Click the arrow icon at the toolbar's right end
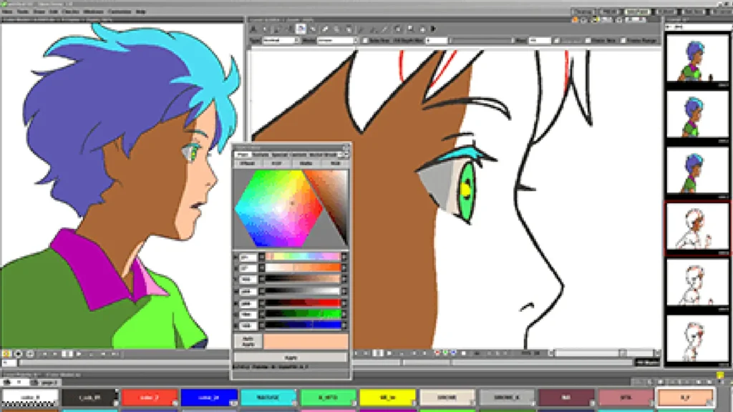 tap(434, 29)
